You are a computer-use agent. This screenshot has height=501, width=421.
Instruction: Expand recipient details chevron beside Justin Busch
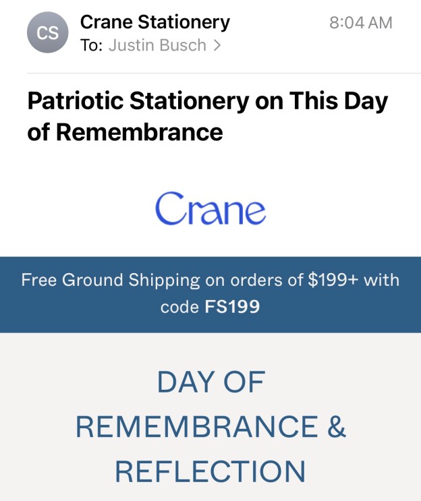tap(217, 46)
